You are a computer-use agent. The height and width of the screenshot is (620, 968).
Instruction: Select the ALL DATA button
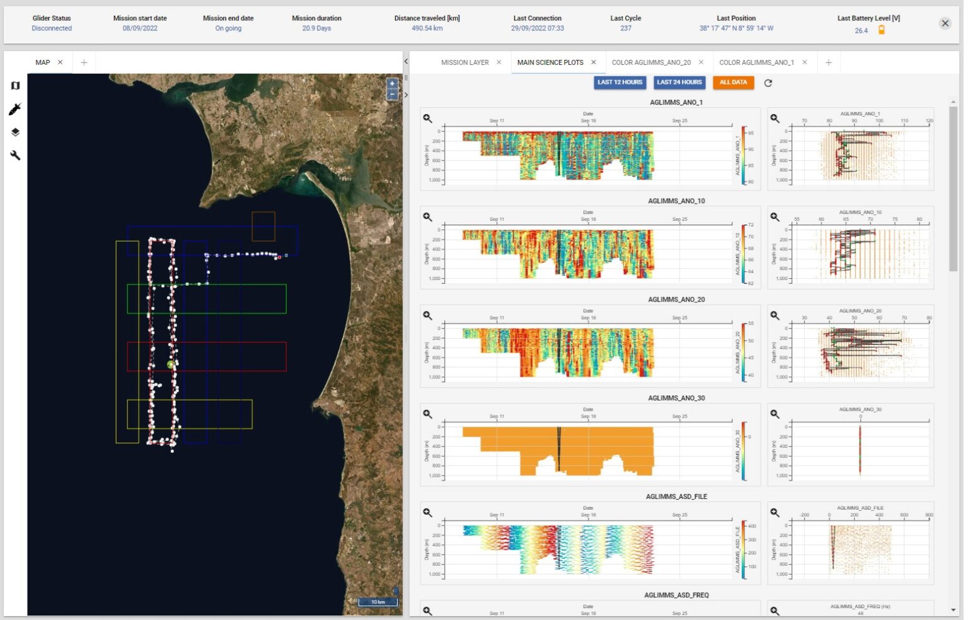click(x=733, y=83)
